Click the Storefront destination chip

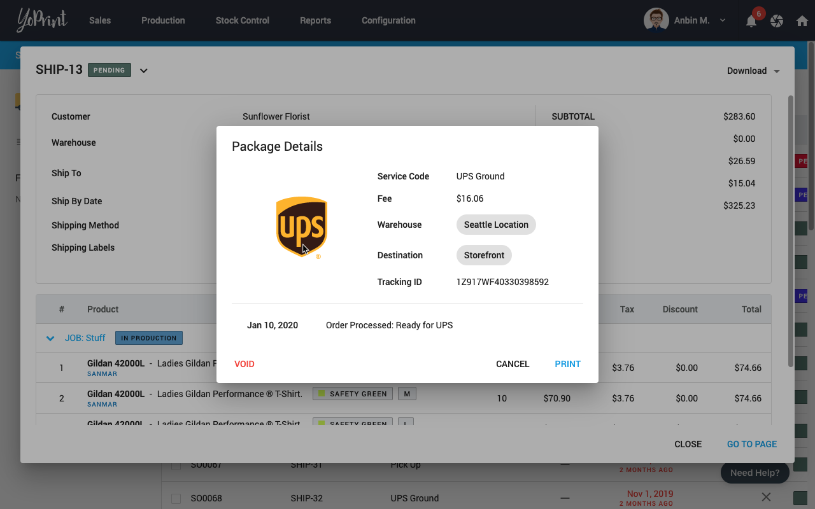point(484,255)
